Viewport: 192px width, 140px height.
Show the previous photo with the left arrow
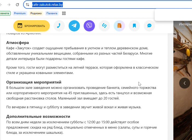tap(185, 83)
